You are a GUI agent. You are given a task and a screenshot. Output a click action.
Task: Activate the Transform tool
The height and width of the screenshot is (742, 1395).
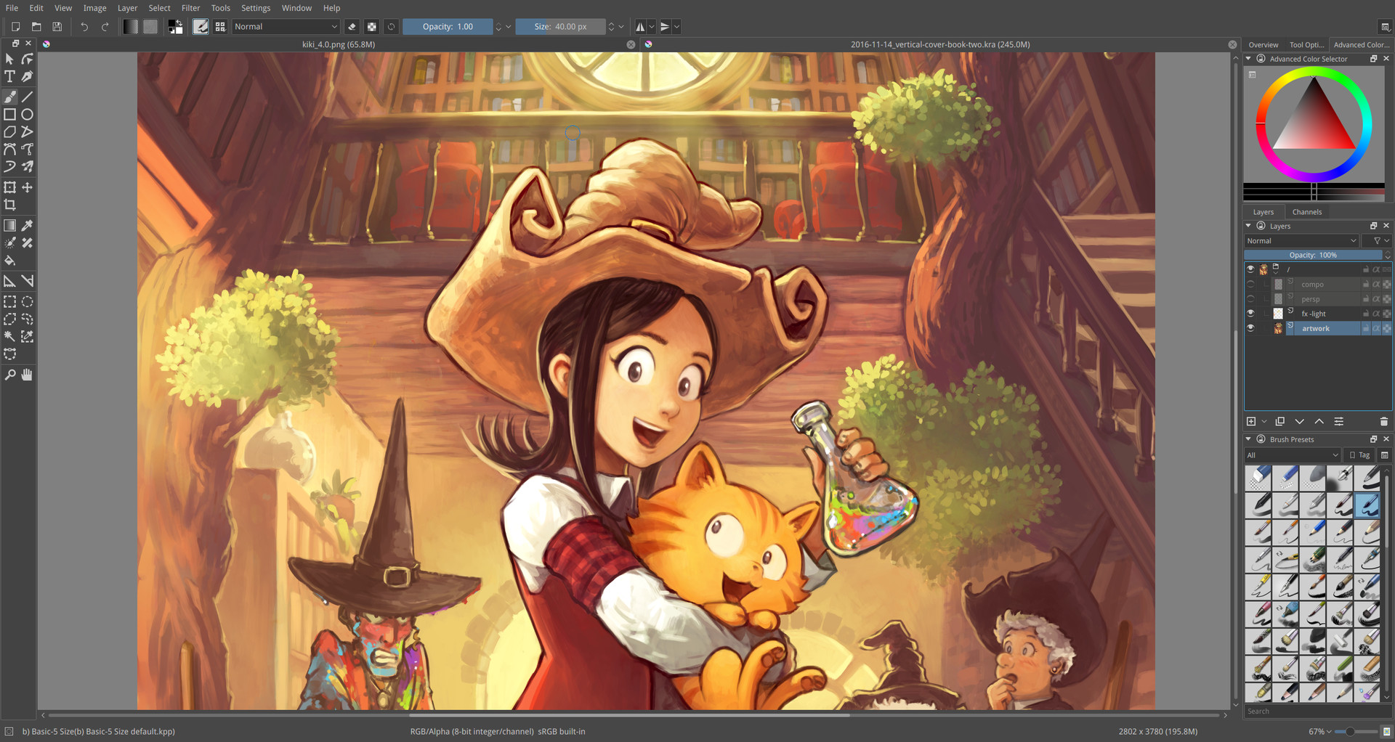tap(10, 187)
